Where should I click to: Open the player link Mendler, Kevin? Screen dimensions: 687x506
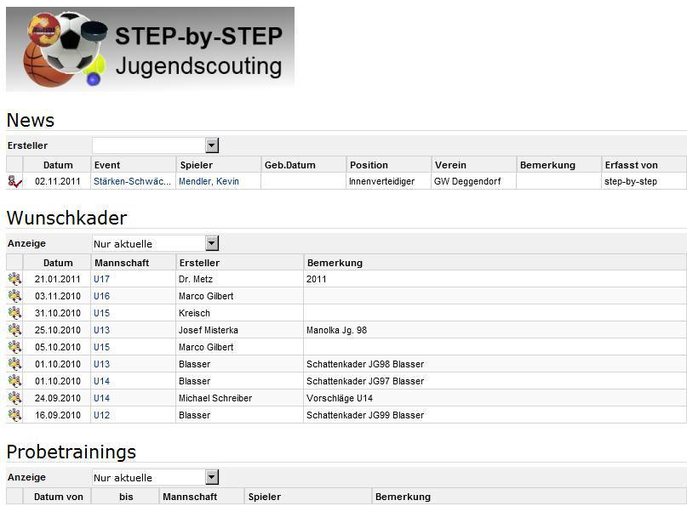(x=209, y=181)
